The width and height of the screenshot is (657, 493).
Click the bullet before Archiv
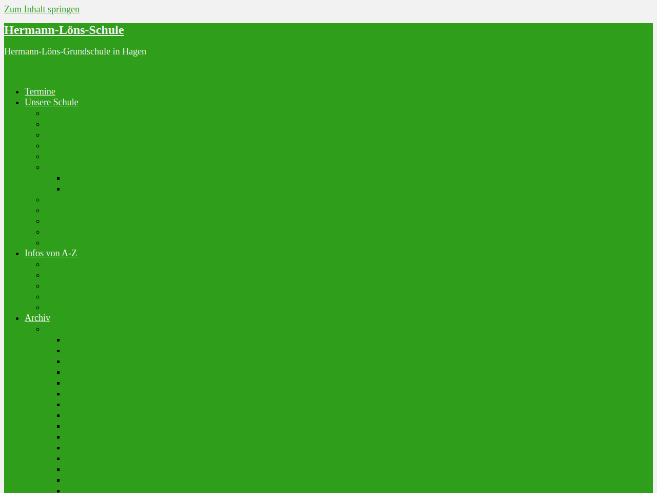click(x=17, y=318)
